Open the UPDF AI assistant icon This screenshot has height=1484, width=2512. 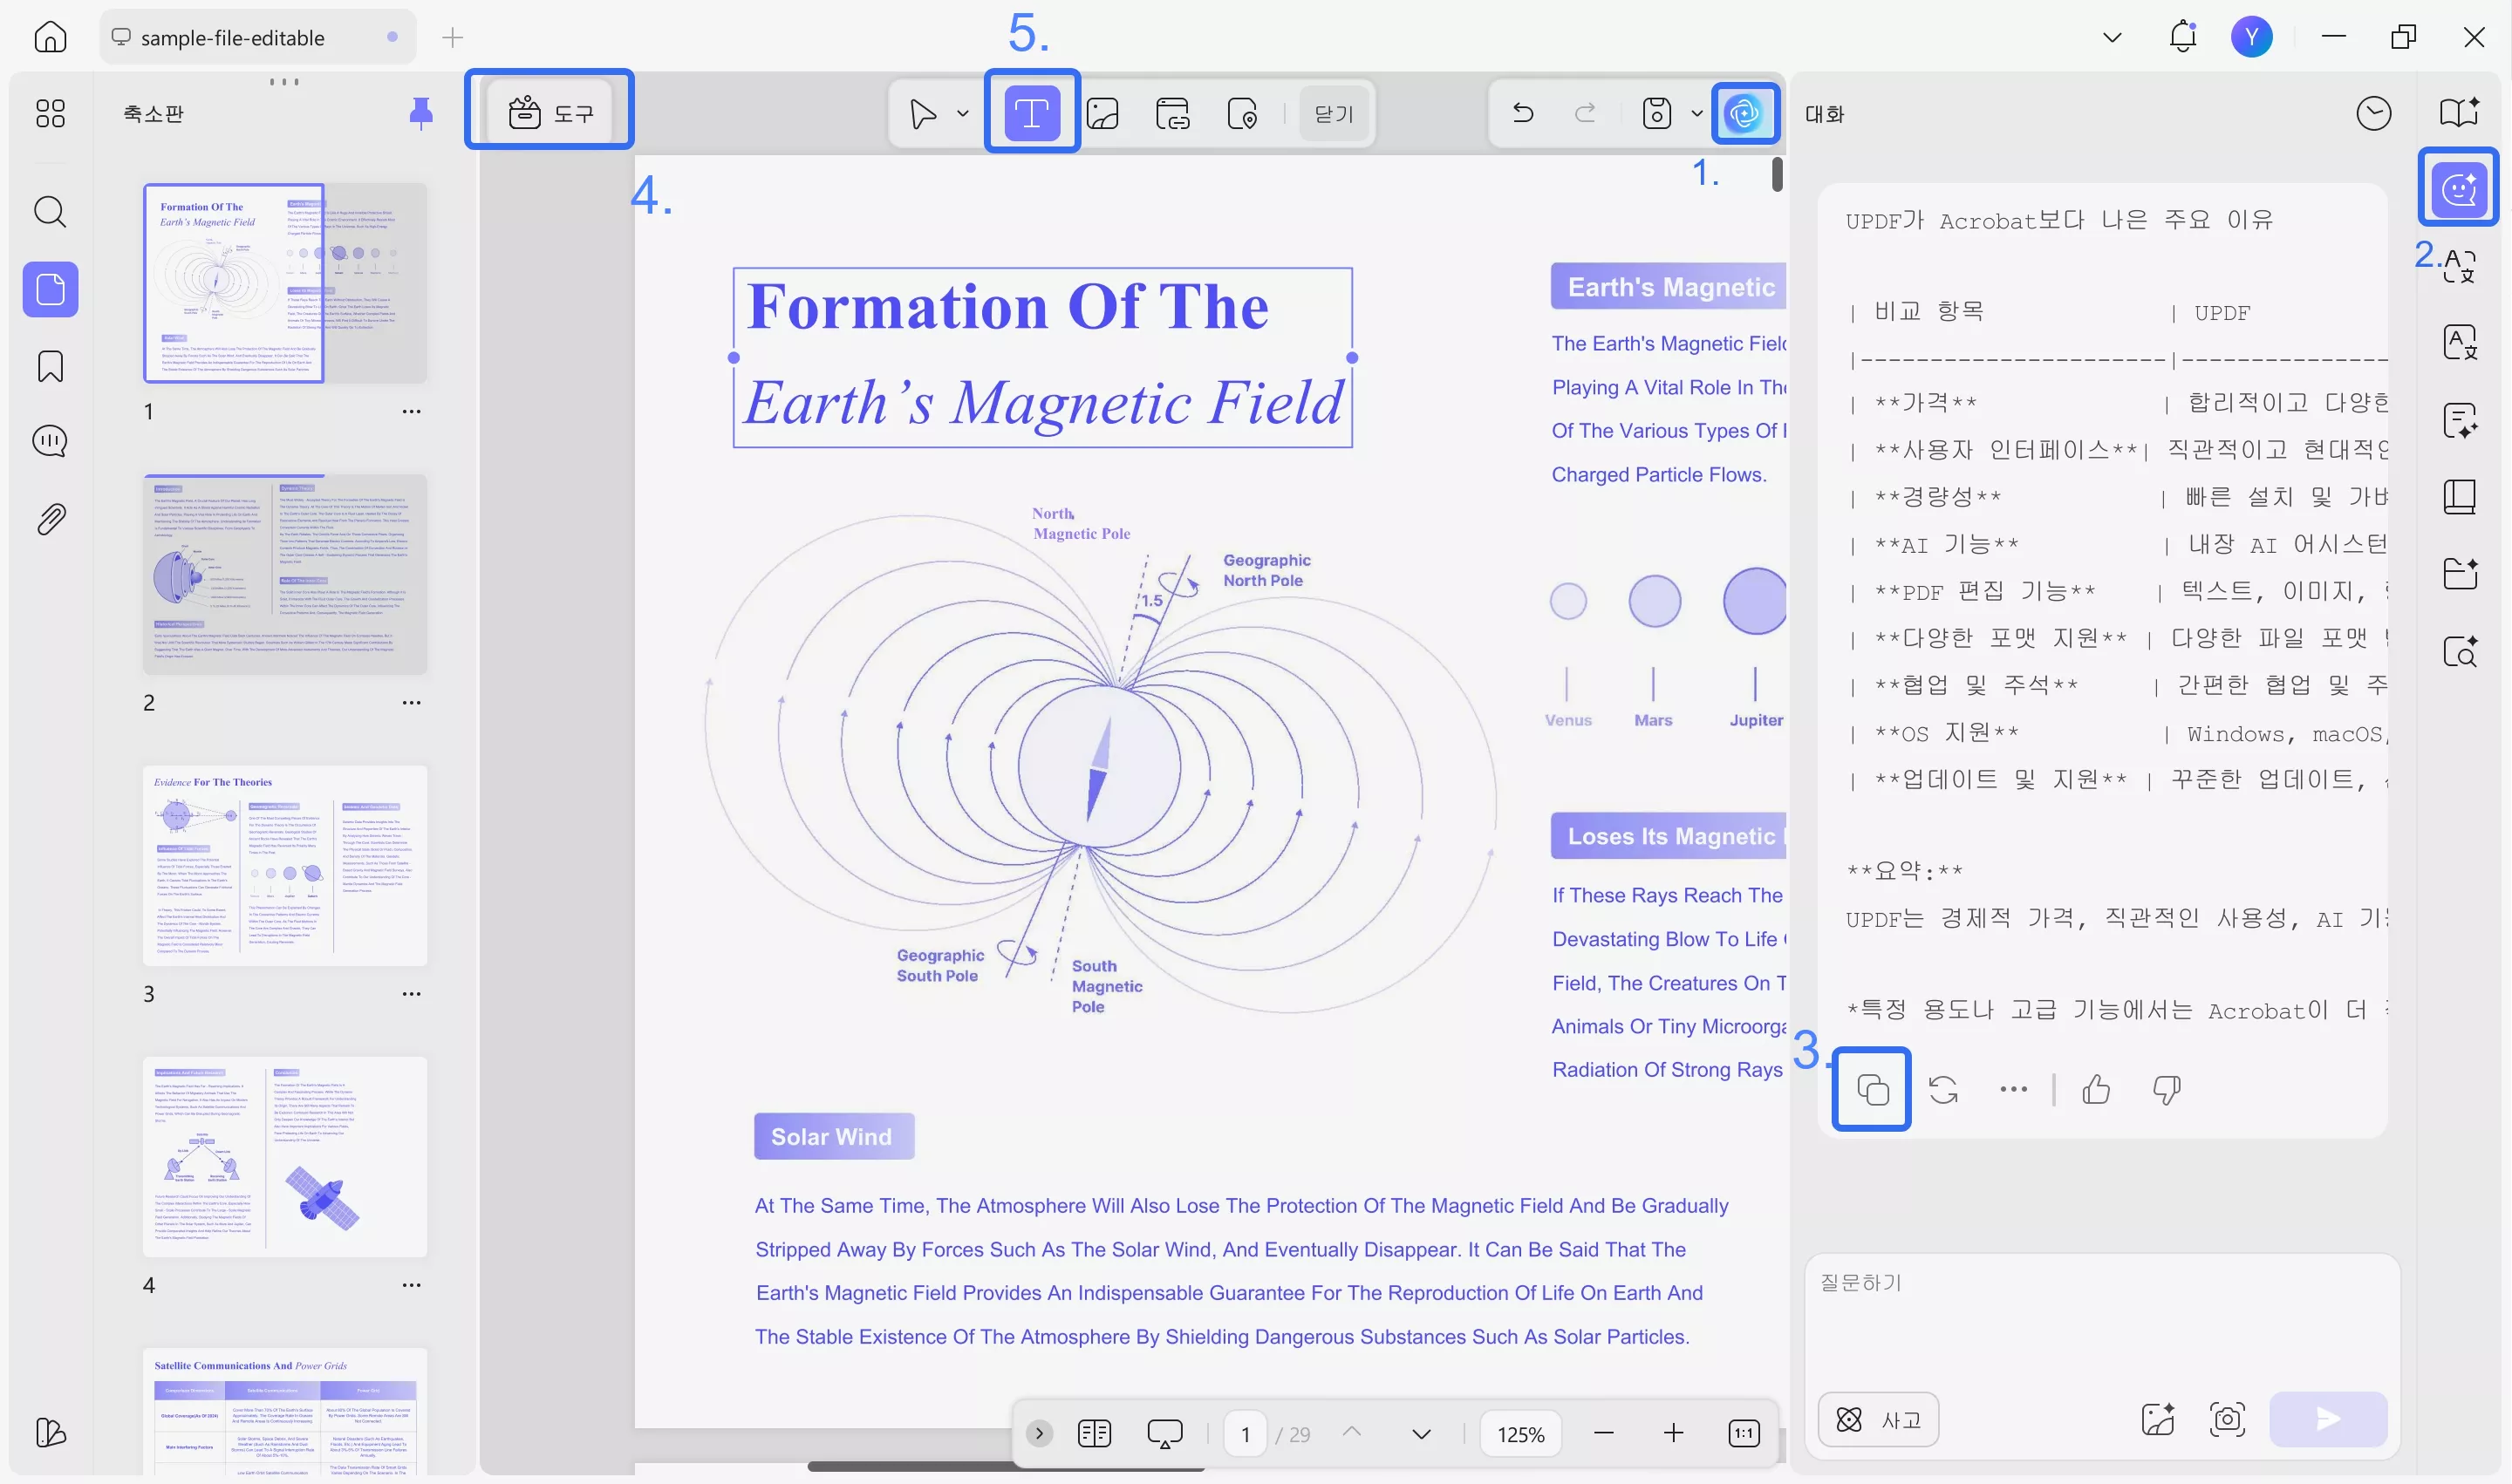1744,112
